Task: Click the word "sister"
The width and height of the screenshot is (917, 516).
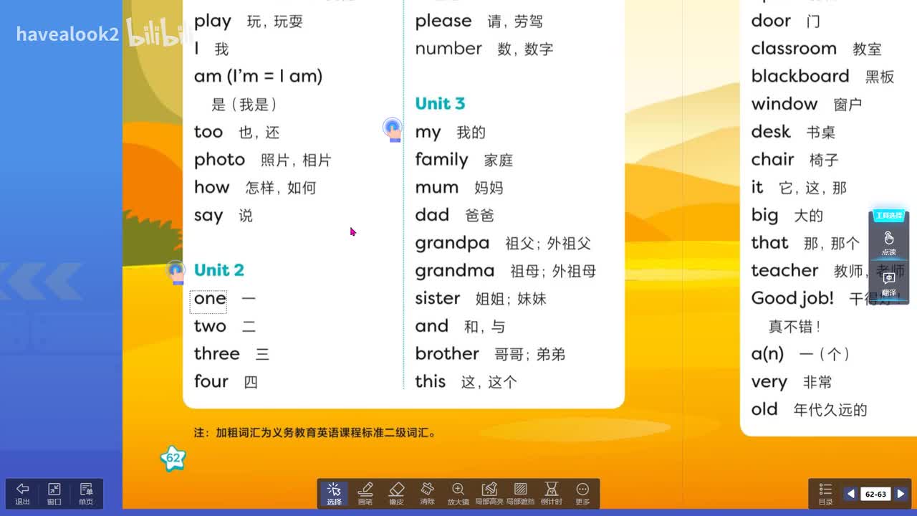Action: pos(438,298)
